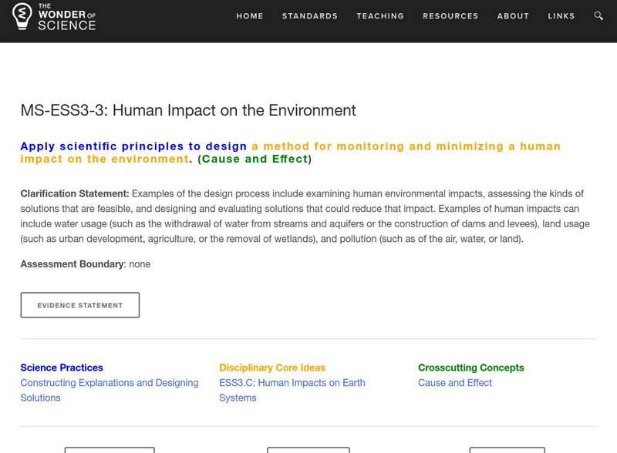
Task: Click the blue 'Apply scientific principles to design' text
Action: click(133, 146)
